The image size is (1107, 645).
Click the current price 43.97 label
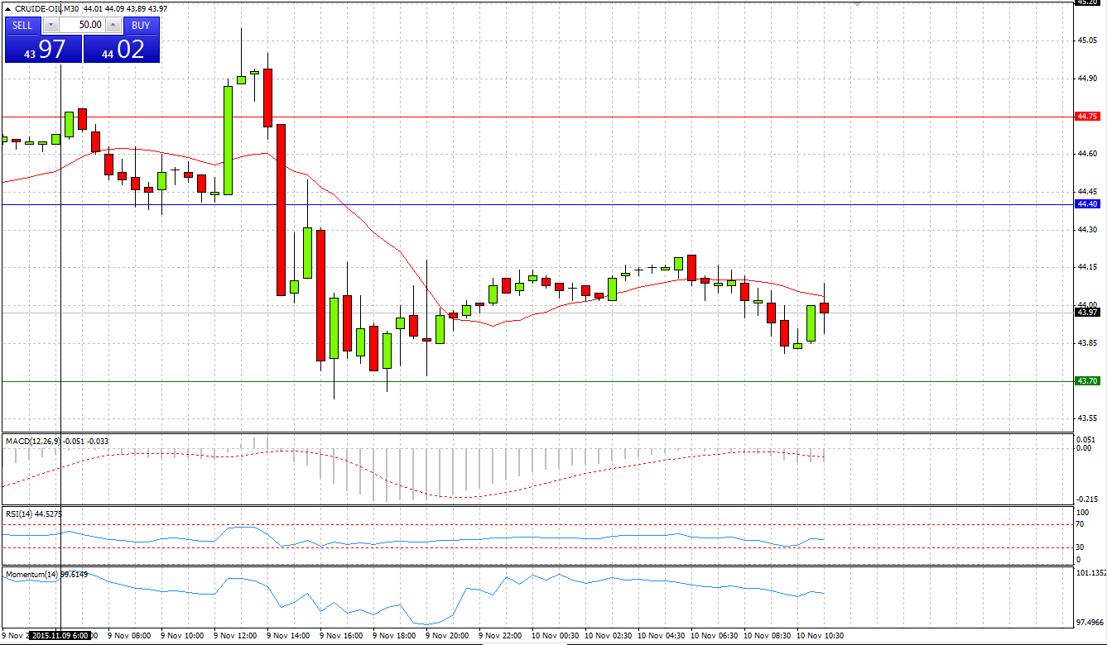pos(1087,312)
